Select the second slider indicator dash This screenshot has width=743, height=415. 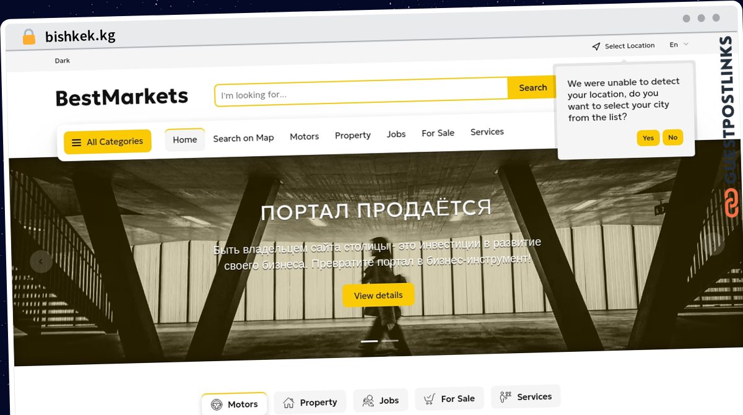click(x=390, y=341)
